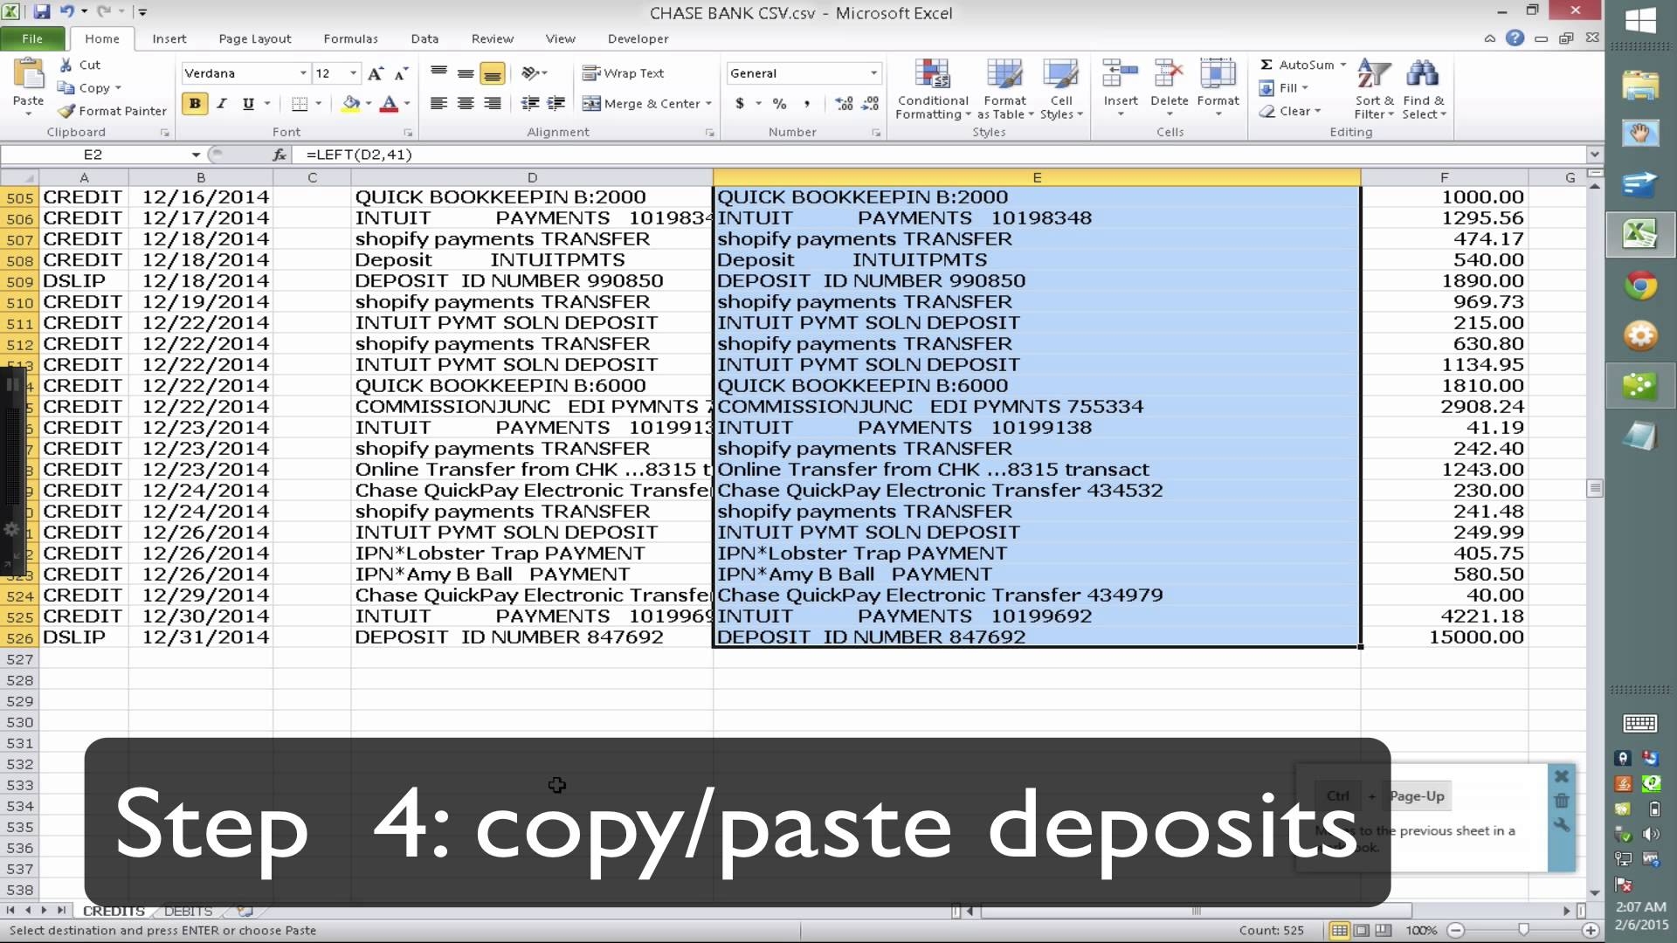
Task: Toggle Italic formatting on text
Action: coord(221,104)
